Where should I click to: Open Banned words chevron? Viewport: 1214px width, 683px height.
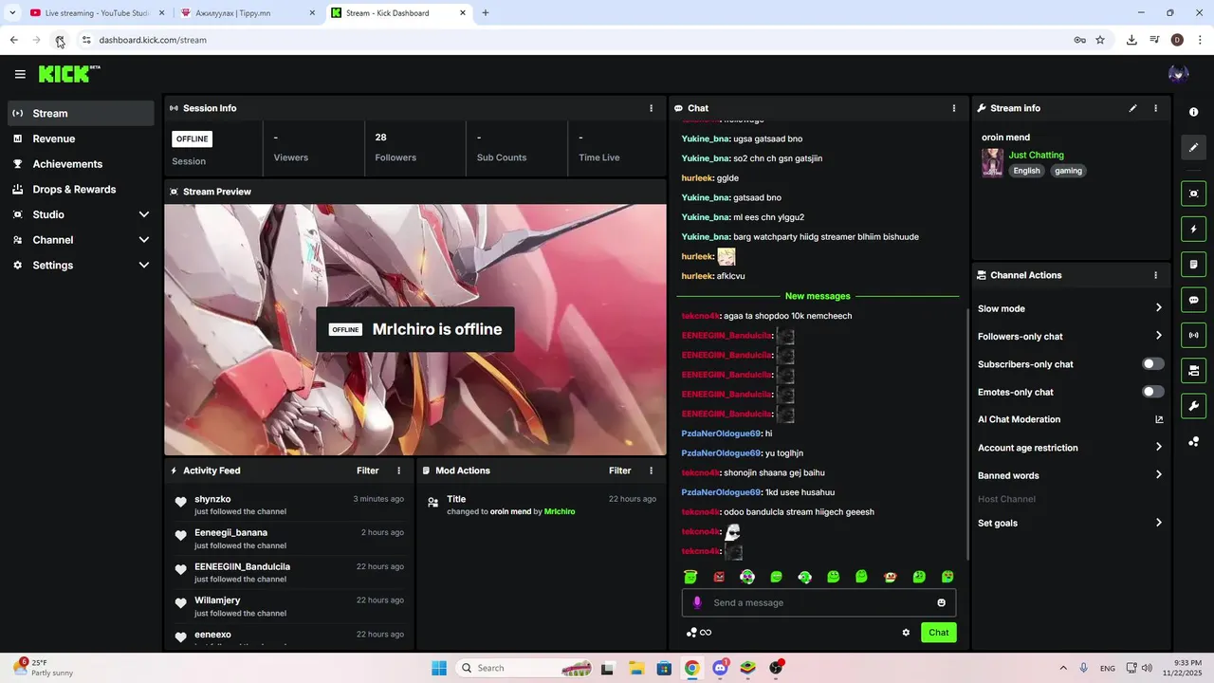(x=1158, y=475)
